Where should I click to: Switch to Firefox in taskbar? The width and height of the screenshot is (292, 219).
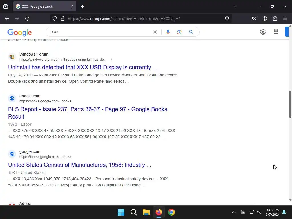[159, 212]
